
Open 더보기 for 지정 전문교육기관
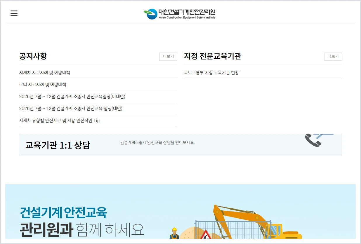(x=333, y=57)
